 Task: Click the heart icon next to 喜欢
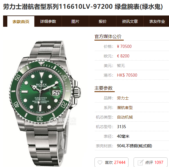[x=100, y=162]
